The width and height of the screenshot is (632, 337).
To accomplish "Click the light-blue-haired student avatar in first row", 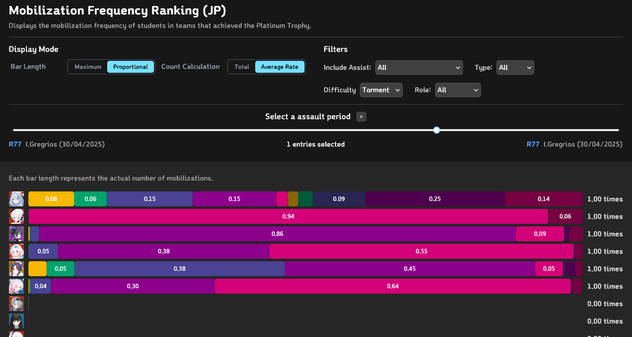I will (16, 199).
